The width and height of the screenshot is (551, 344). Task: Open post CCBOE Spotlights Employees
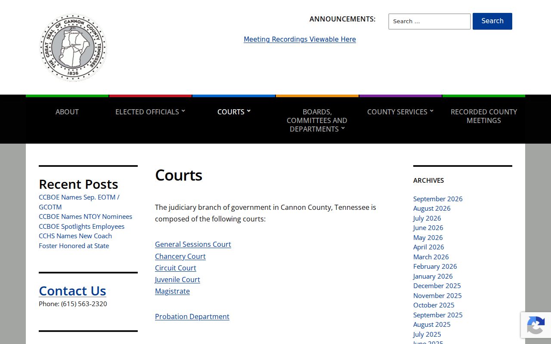[81, 227]
